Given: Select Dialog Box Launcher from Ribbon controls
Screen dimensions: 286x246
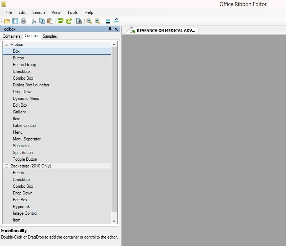Looking at the screenshot, I should pos(31,85).
